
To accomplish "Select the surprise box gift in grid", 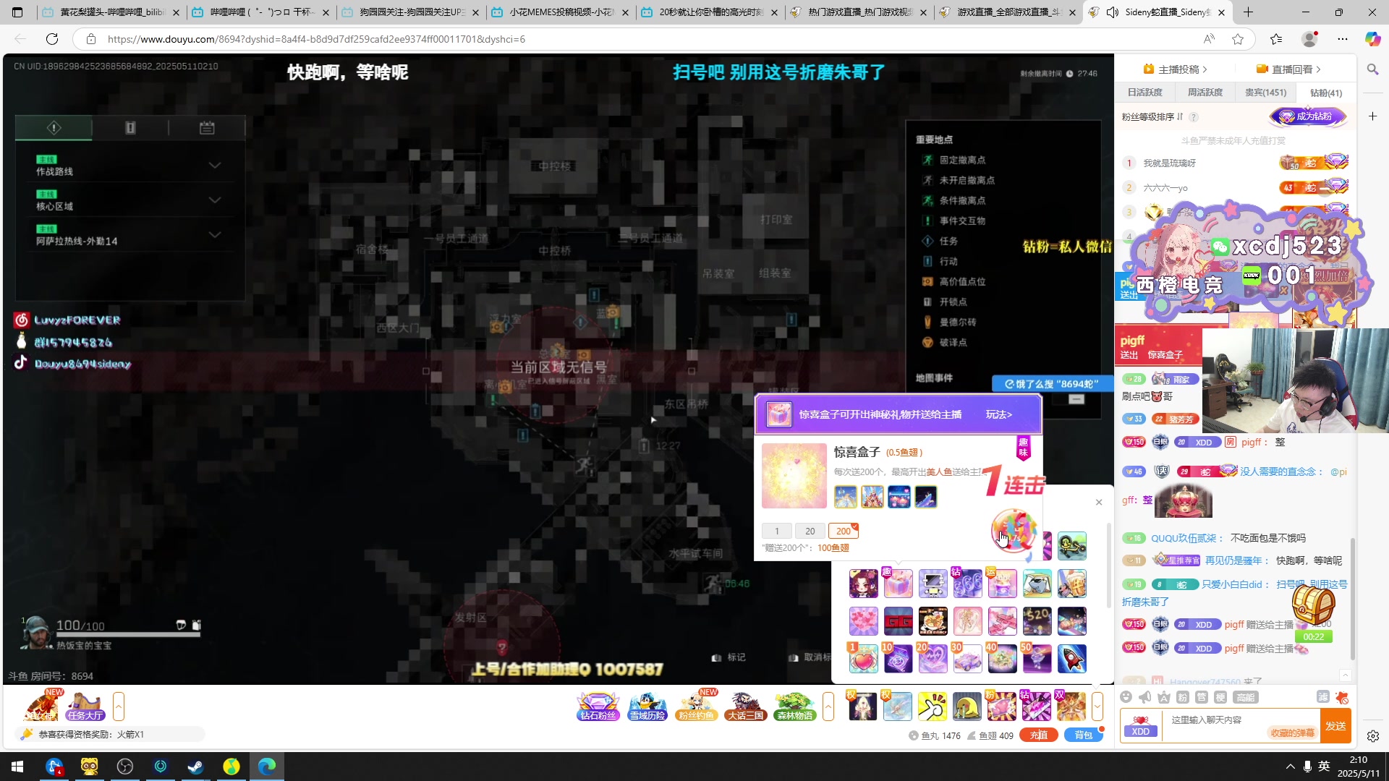I will (898, 584).
